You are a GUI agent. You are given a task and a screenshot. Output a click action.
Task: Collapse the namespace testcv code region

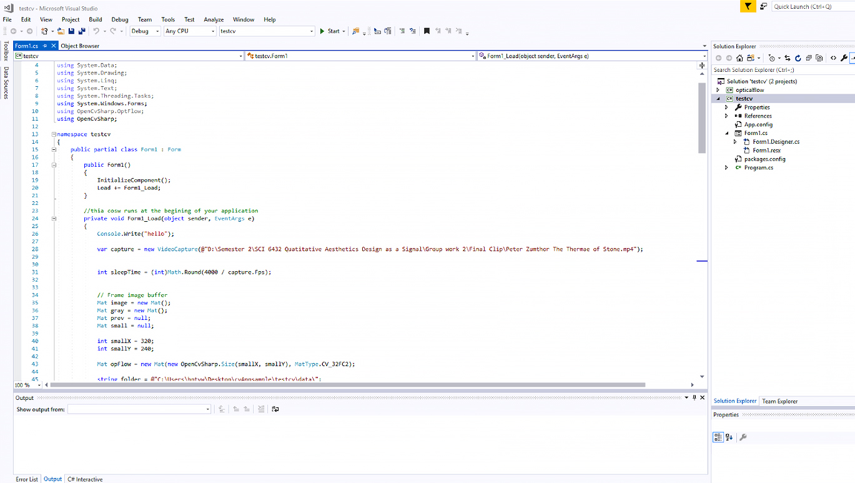coord(54,134)
